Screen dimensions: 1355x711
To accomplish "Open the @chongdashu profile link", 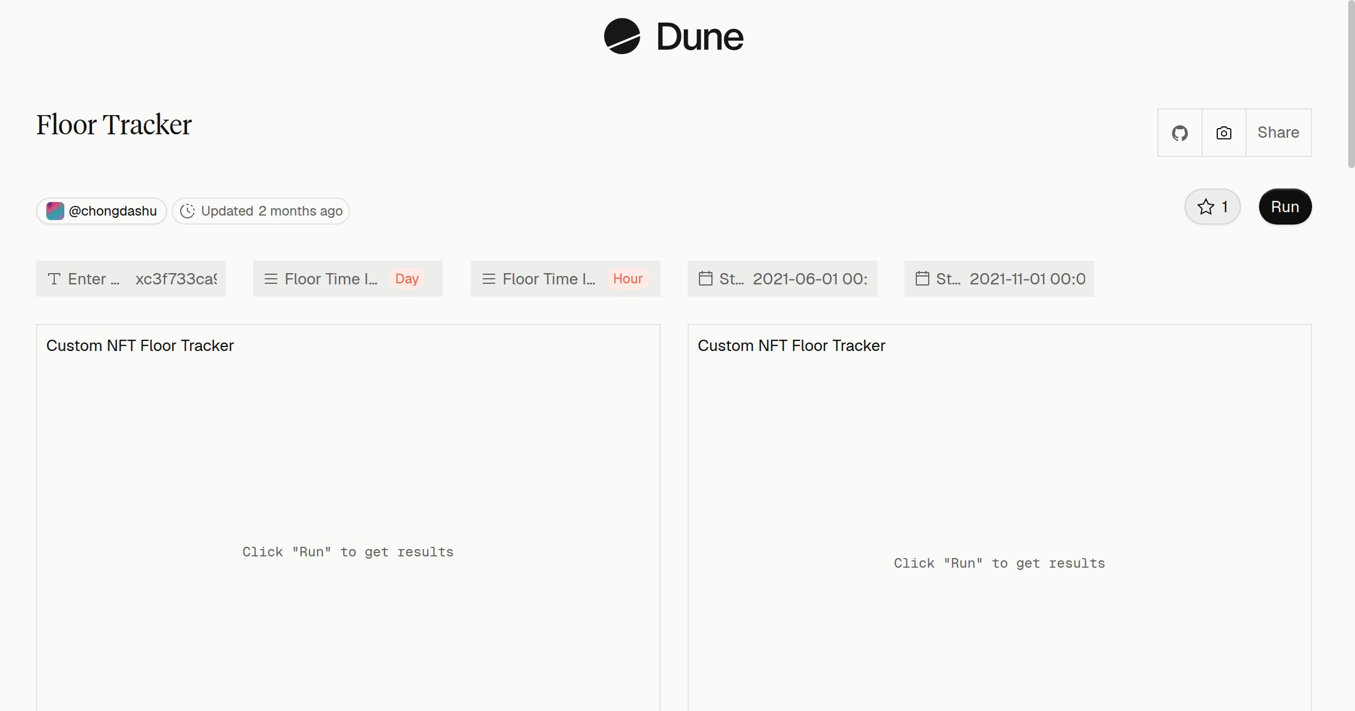I will coord(102,211).
